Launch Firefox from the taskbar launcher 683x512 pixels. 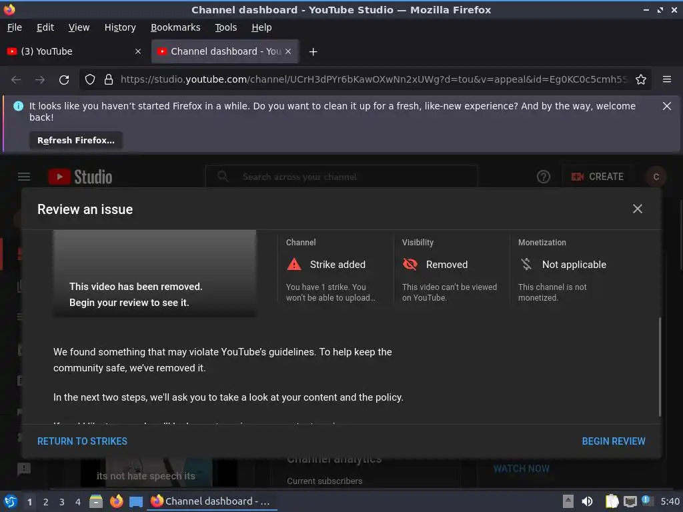click(116, 501)
